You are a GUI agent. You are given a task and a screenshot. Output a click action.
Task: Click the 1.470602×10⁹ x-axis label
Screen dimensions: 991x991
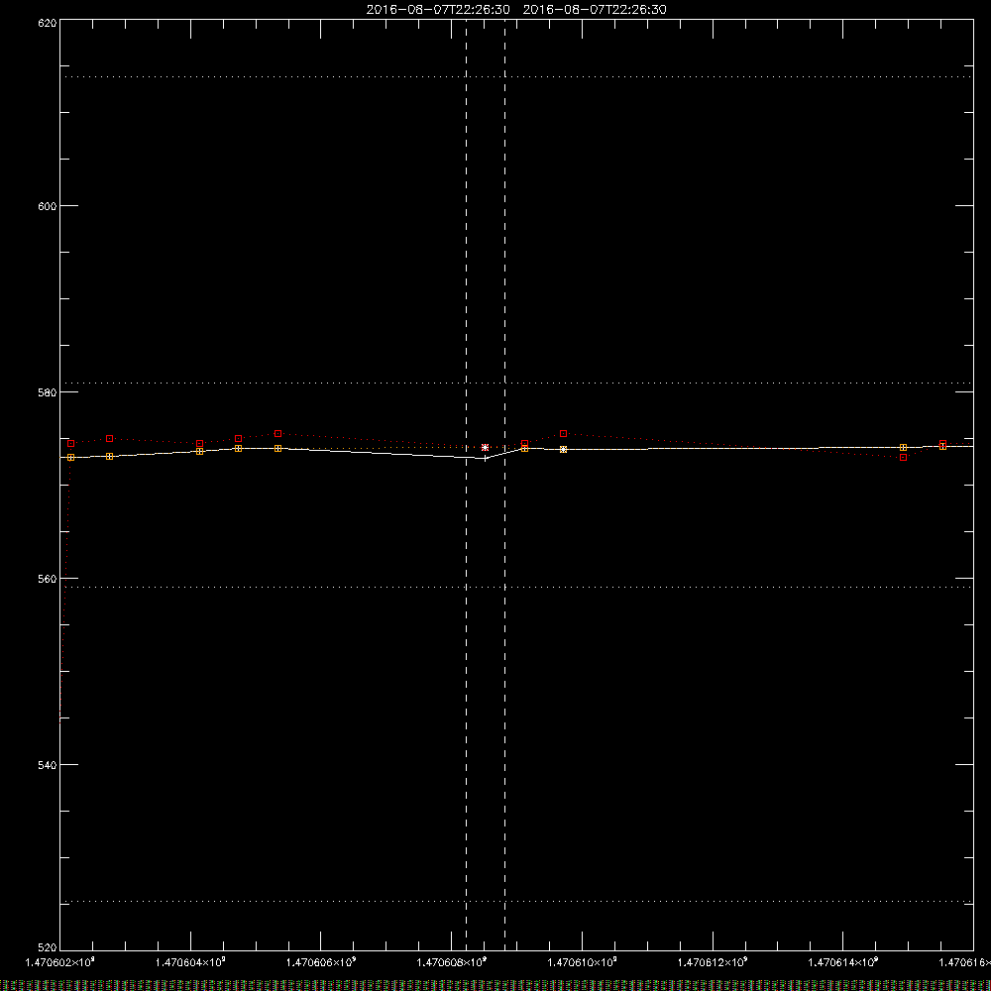coord(60,962)
